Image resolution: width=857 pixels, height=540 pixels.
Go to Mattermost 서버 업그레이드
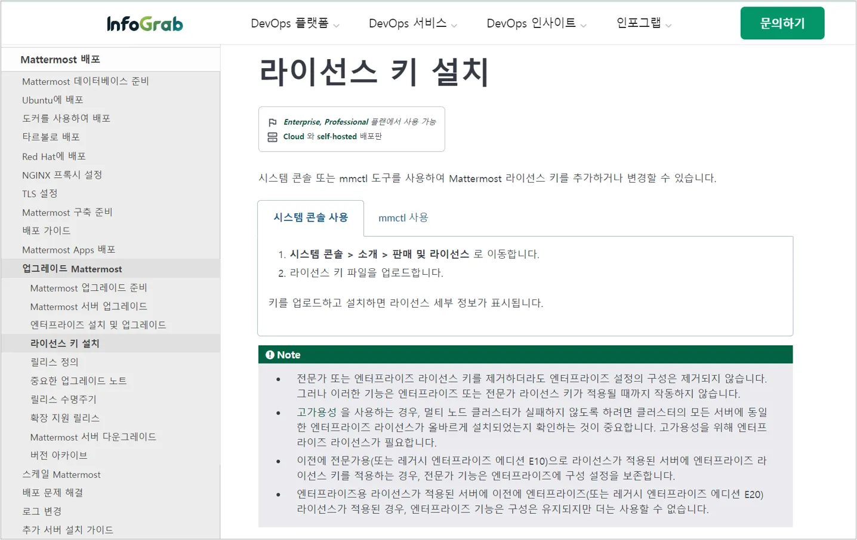pyautogui.click(x=89, y=306)
